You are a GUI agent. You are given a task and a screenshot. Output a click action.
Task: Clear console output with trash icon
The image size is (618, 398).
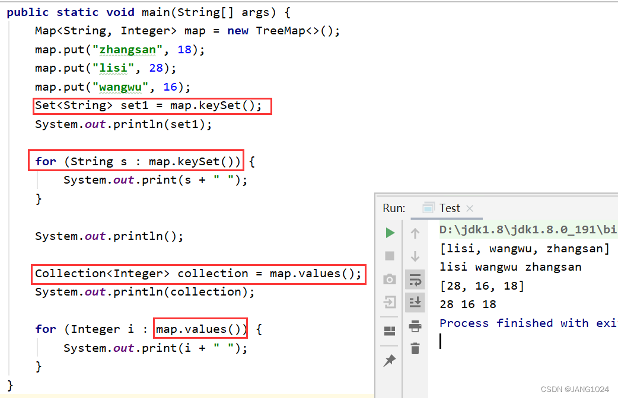(x=415, y=348)
